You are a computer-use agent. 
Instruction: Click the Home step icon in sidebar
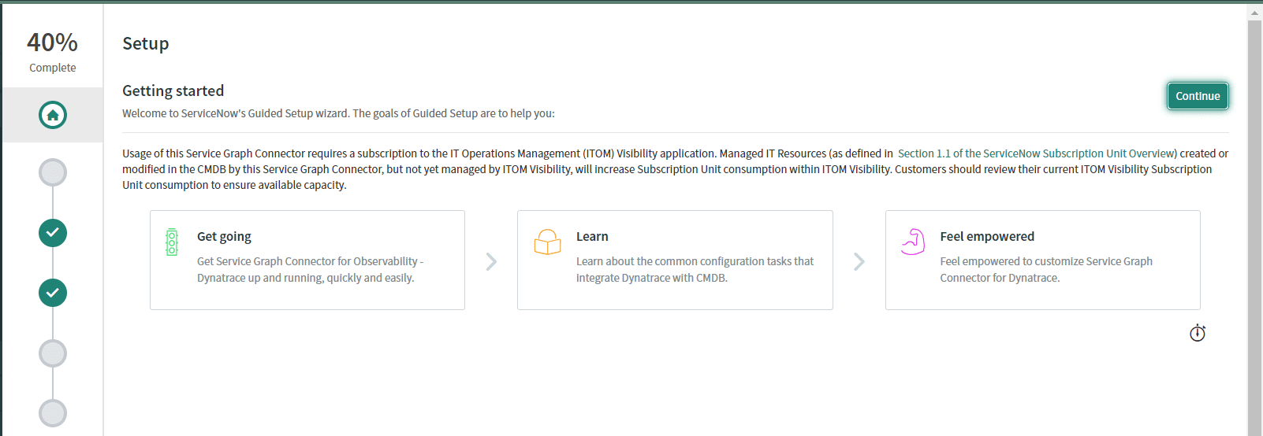coord(53,115)
